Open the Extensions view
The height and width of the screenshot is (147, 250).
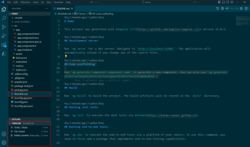pos(4,45)
